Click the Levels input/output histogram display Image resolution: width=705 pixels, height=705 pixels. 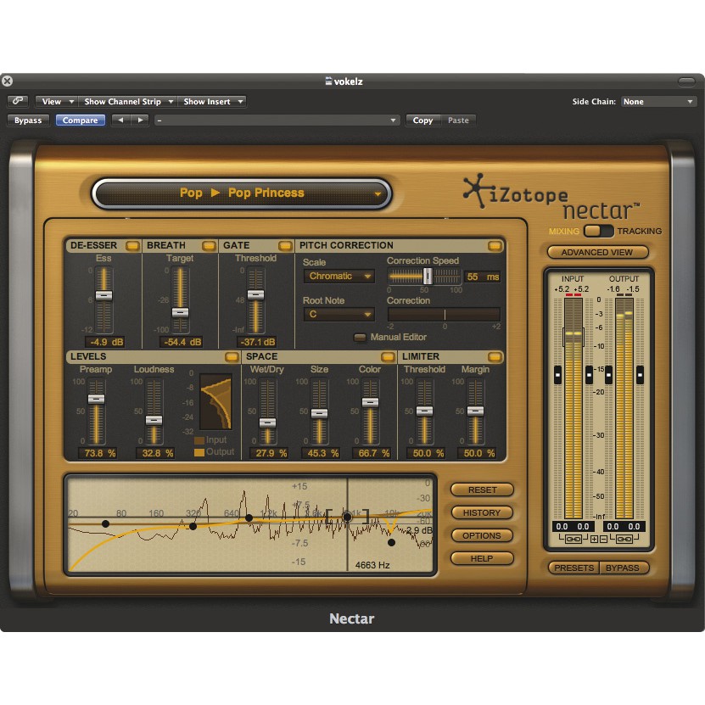(x=215, y=401)
